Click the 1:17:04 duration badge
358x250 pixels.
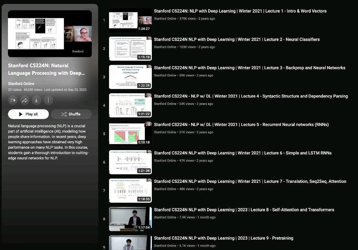click(x=144, y=228)
